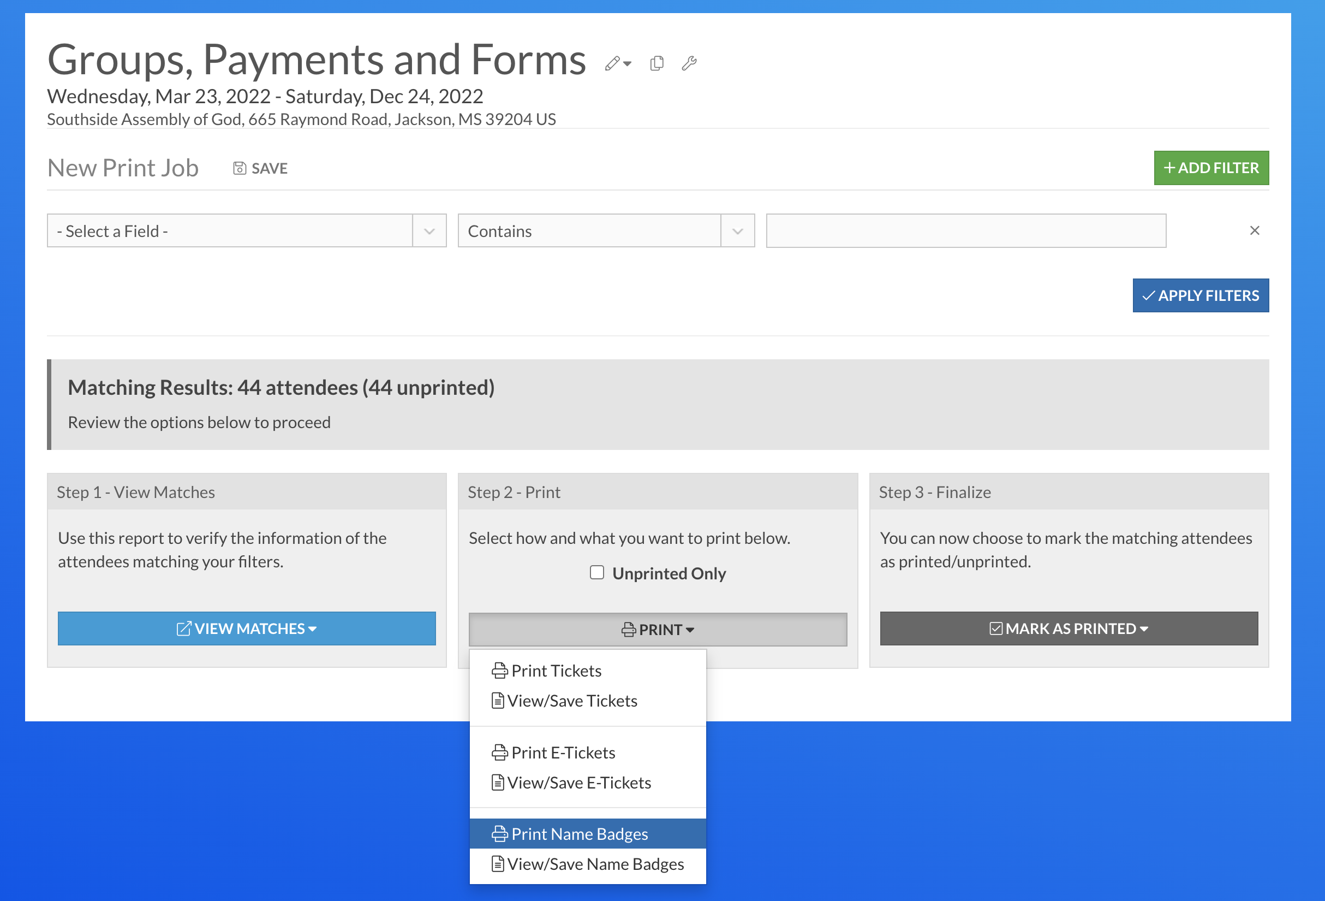This screenshot has width=1325, height=901.
Task: Click printer icon next to Print Tickets
Action: click(x=499, y=671)
